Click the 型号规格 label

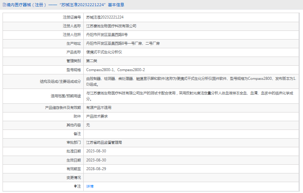click(x=73, y=70)
